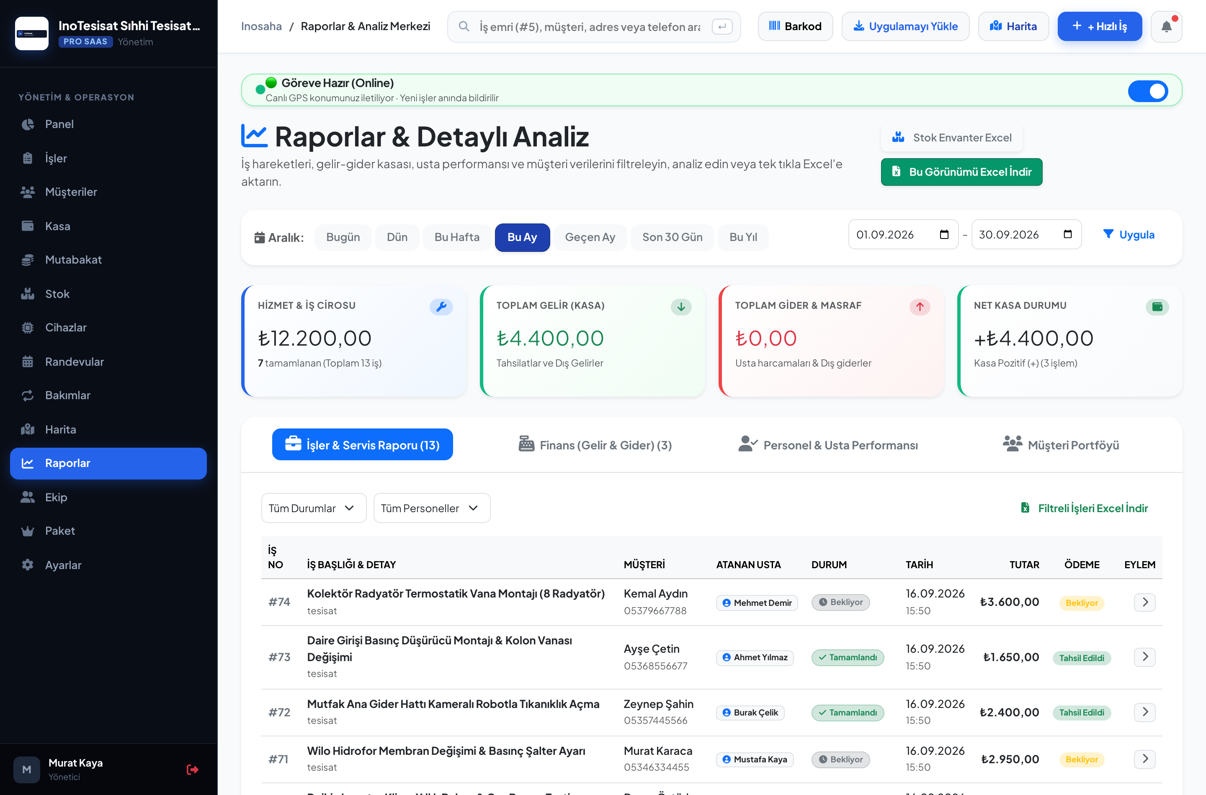
Task: Open the notifications bell
Action: coord(1166,26)
